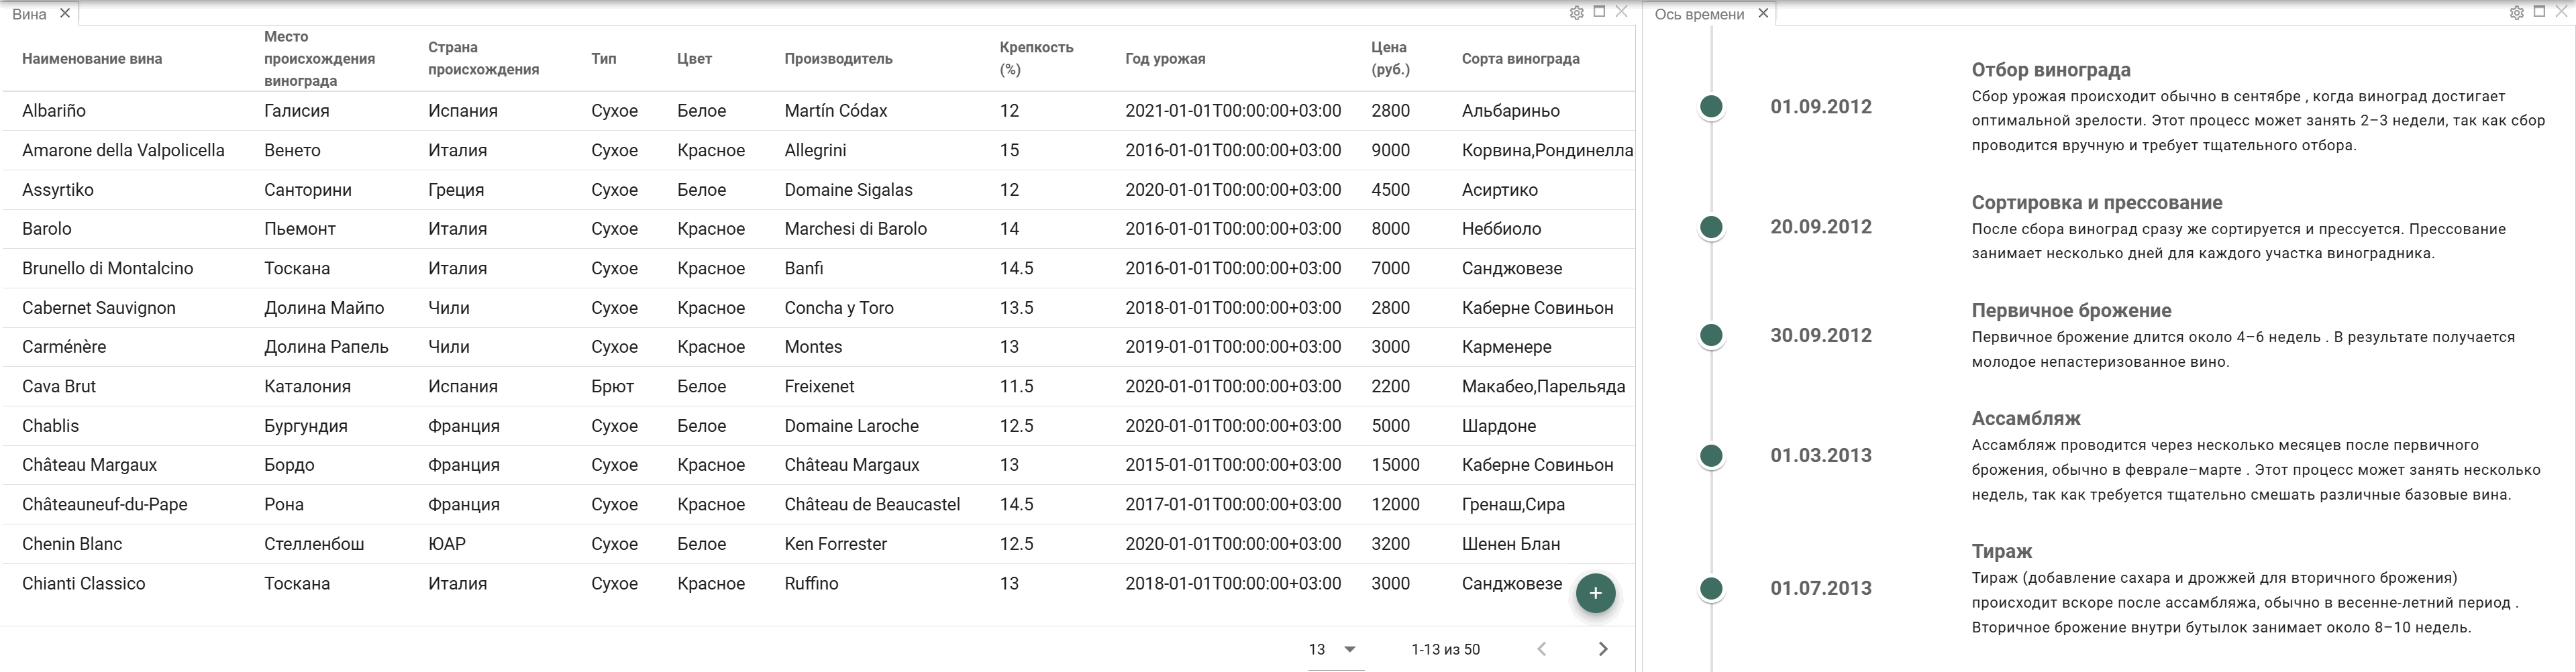The height and width of the screenshot is (672, 2576).
Task: Select the Ось времени tab
Action: coord(1699,14)
